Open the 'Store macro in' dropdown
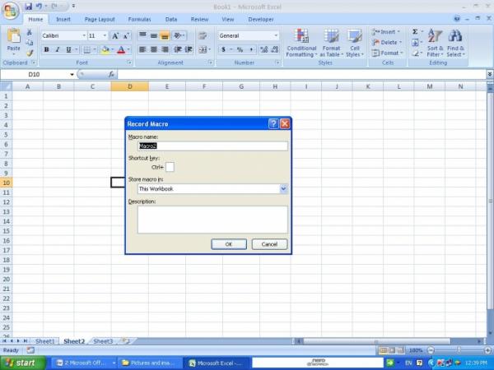Image resolution: width=494 pixels, height=370 pixels. (x=283, y=188)
